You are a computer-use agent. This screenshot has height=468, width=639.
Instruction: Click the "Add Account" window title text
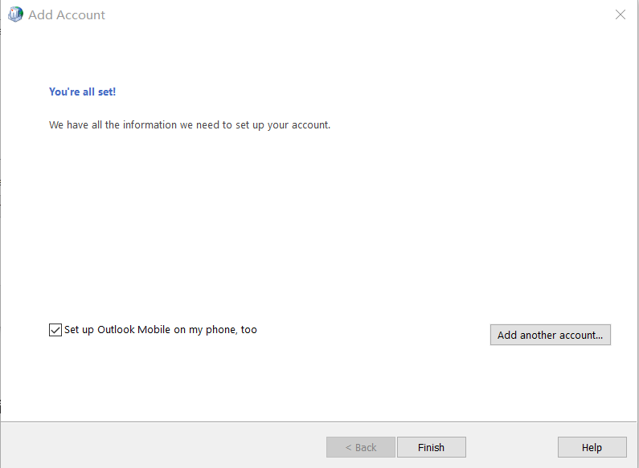coord(67,15)
